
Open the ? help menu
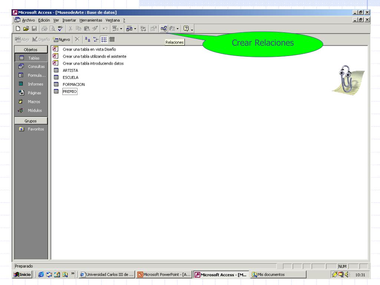point(124,20)
